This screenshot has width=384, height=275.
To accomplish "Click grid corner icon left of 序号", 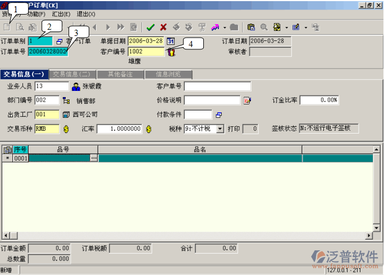I will [x=8, y=150].
